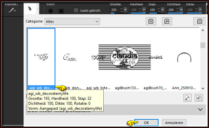Viewport: 209px width, 128px height.
Task: Expand the collapsed section chevron at bottom
Action: [x=200, y=109]
